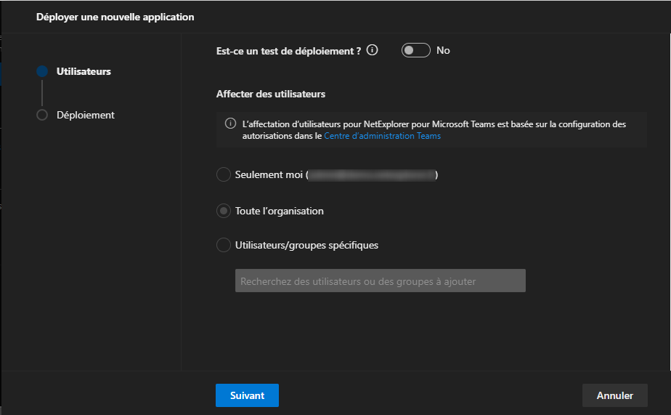Click the 'No' label next to the switch
The image size is (671, 415).
coord(443,50)
